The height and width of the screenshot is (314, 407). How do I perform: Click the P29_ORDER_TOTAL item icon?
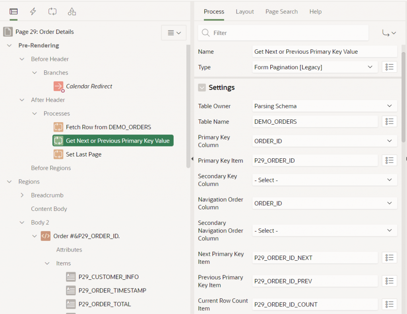click(x=71, y=304)
